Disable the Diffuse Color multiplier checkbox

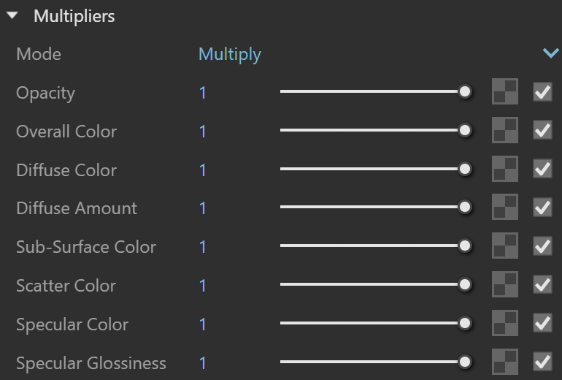[x=542, y=169]
